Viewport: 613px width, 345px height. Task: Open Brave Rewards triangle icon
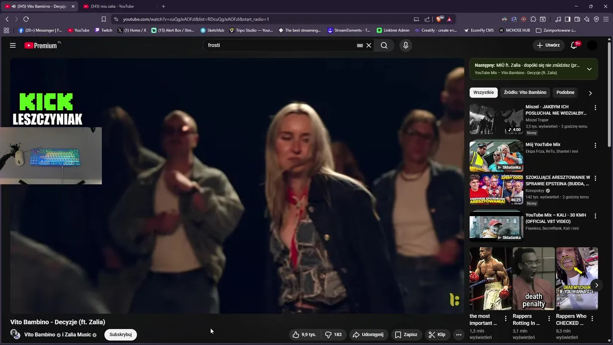point(449,19)
